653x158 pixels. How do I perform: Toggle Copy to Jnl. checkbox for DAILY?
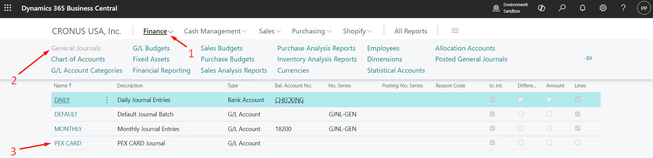tap(492, 99)
